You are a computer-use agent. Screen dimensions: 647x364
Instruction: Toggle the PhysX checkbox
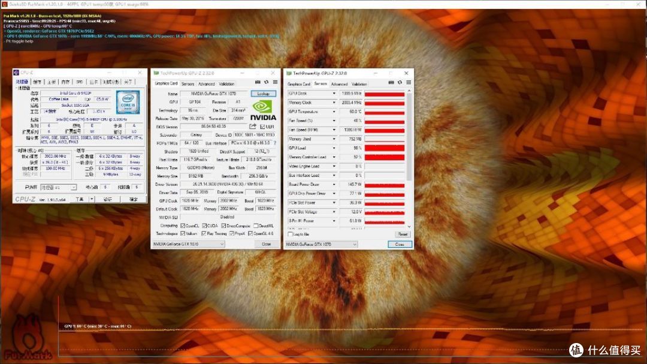pyautogui.click(x=231, y=234)
